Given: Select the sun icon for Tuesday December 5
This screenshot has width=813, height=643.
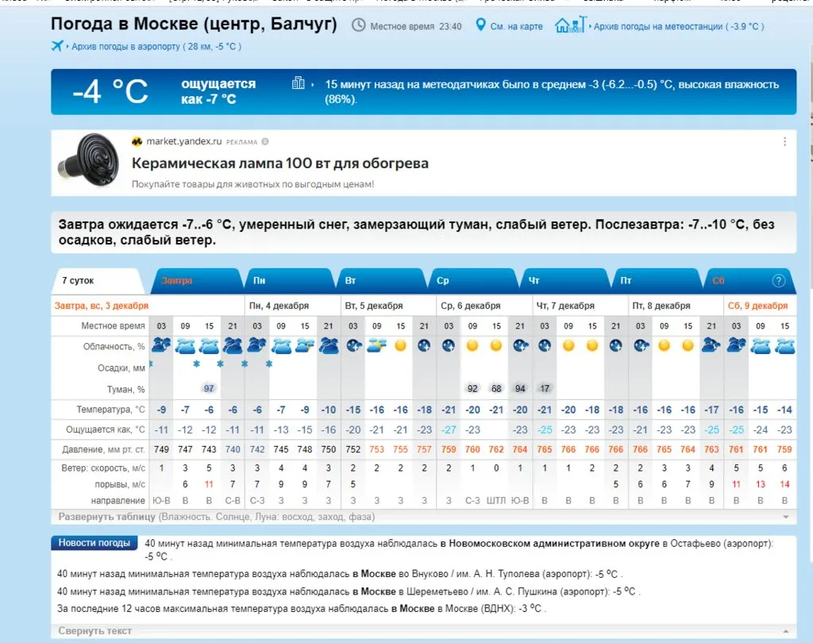Looking at the screenshot, I should coord(400,346).
